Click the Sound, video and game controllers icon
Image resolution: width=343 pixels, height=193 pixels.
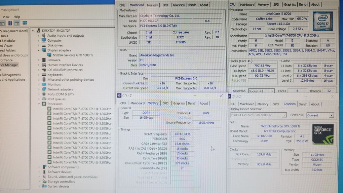[44, 177]
